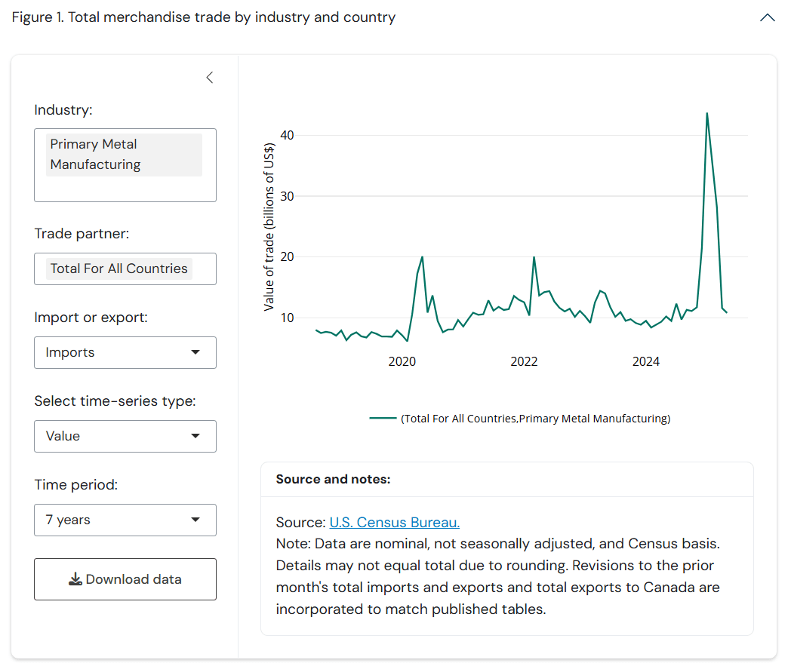Click the green legend line swatch
791x663 pixels.
[x=383, y=419]
